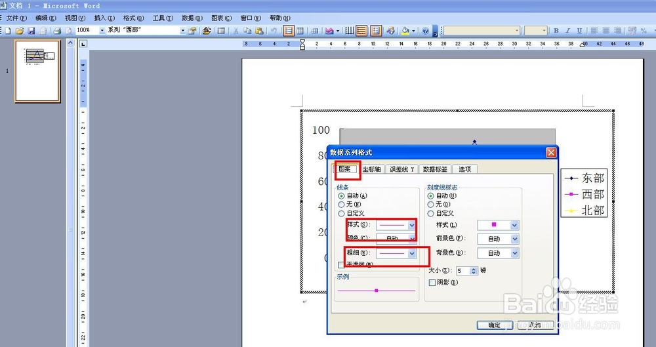
Task: Toggle the chart Legend icon
Action: [x=376, y=31]
